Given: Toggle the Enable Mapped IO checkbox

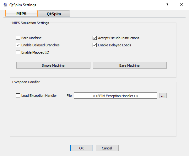Looking at the screenshot, I should pyautogui.click(x=18, y=52).
